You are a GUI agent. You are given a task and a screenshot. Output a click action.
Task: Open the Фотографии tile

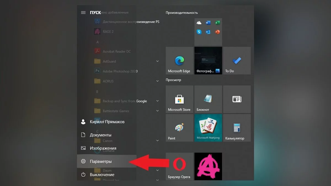pyautogui.click(x=208, y=61)
